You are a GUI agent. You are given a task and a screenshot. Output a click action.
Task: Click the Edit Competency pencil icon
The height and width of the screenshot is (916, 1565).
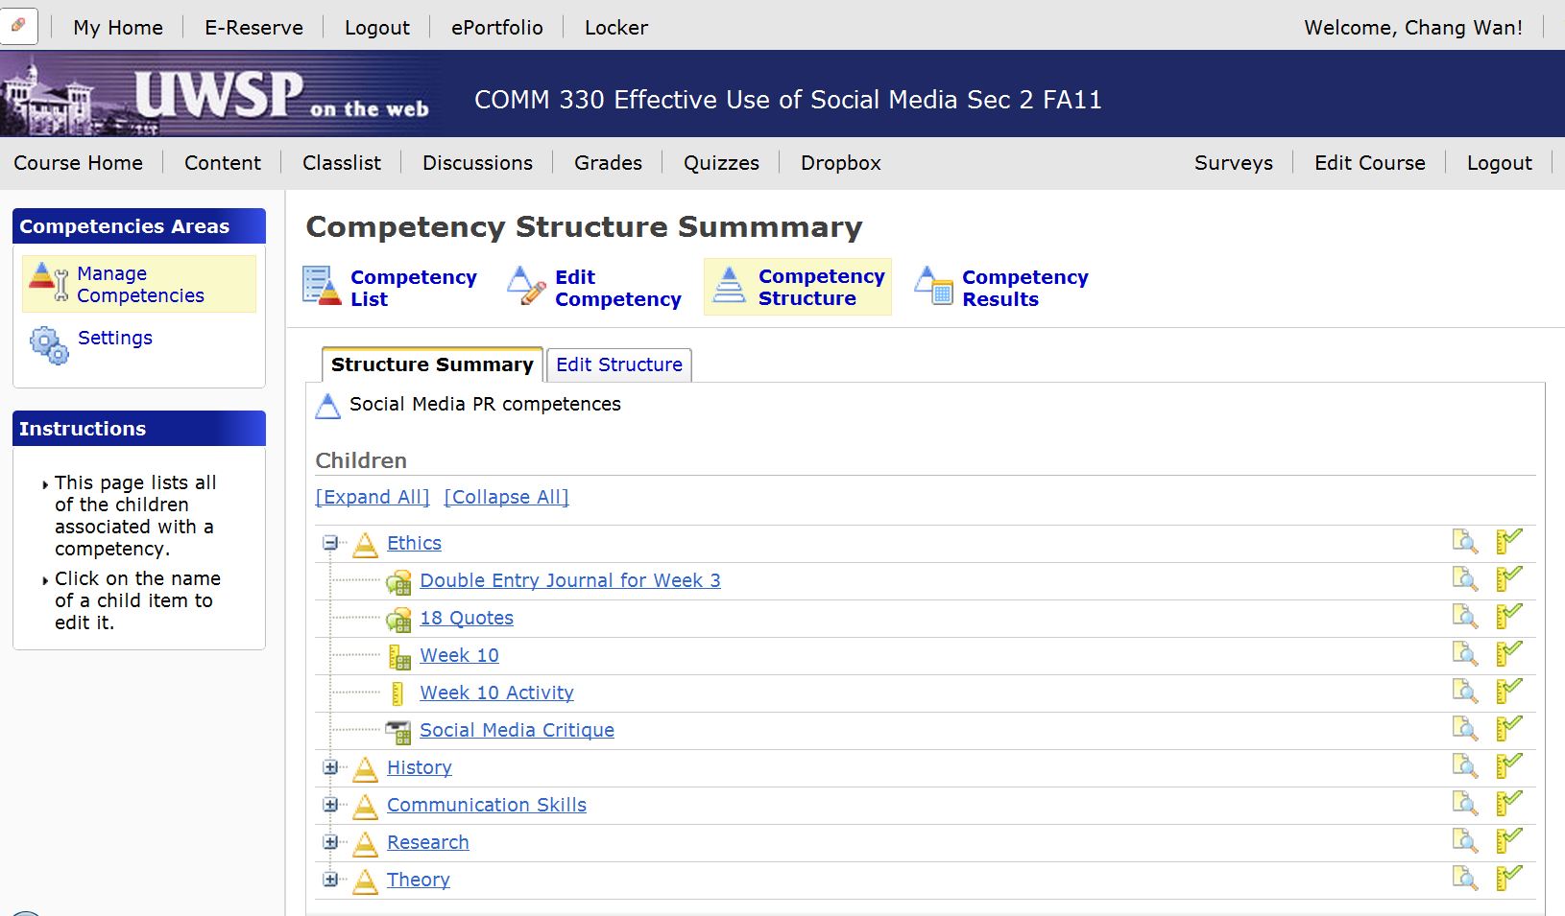[x=526, y=287]
